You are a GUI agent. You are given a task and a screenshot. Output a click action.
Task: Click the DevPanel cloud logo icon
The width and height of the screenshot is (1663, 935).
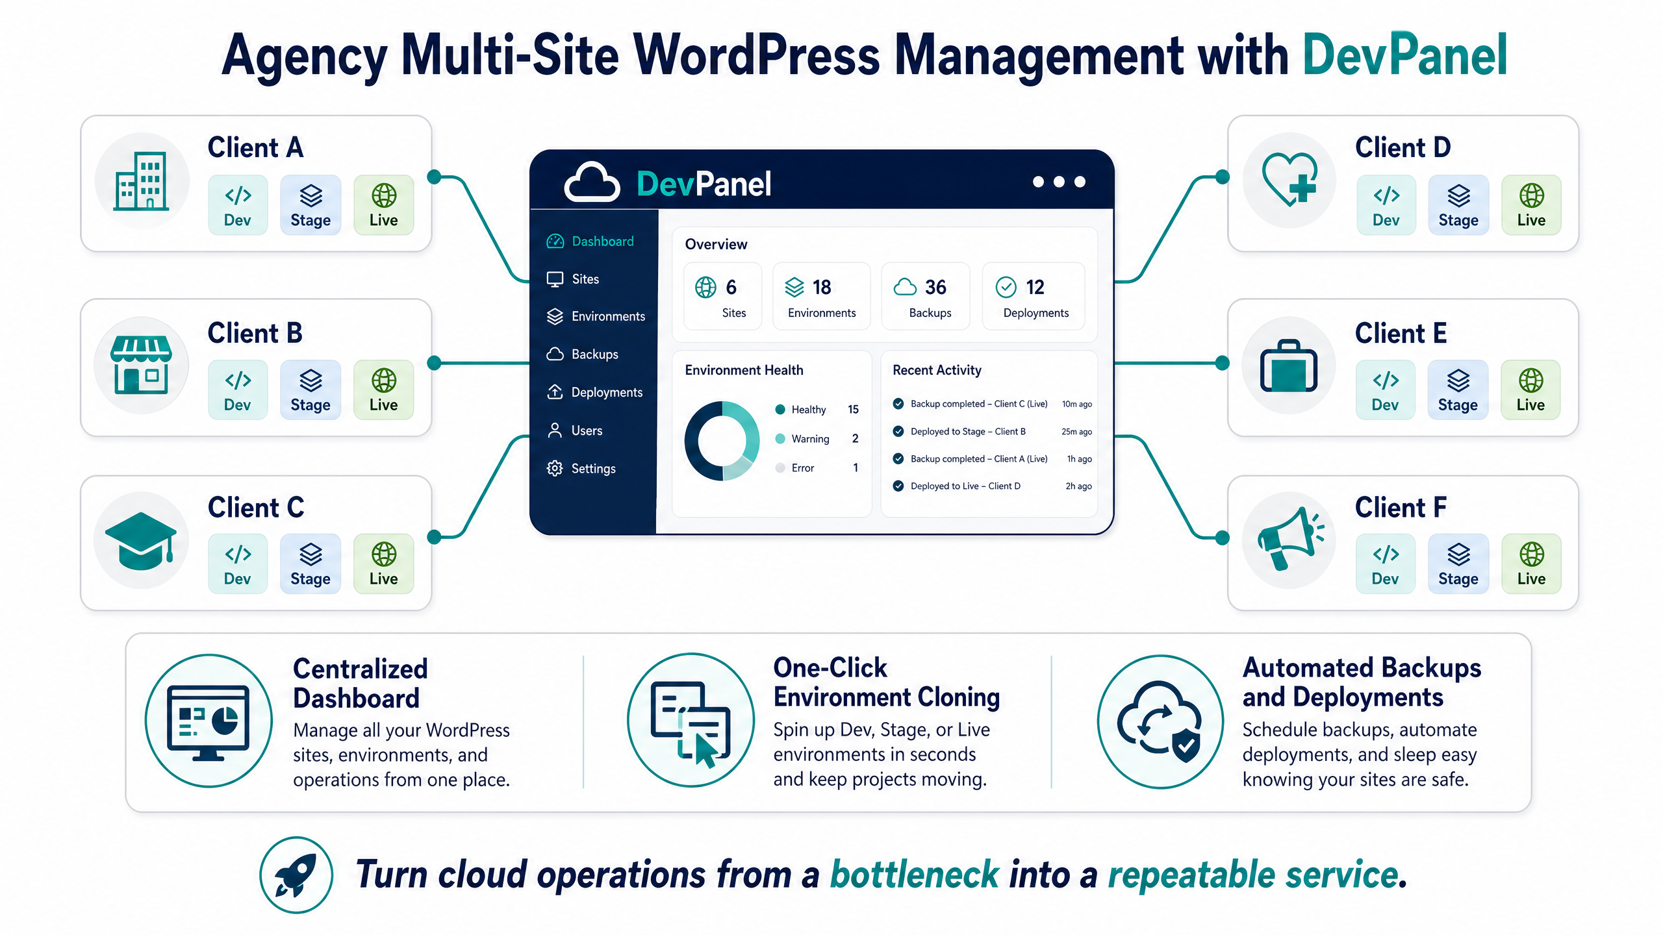[x=591, y=182]
